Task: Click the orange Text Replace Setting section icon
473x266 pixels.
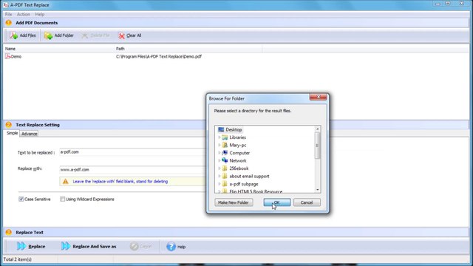Action: (x=8, y=125)
